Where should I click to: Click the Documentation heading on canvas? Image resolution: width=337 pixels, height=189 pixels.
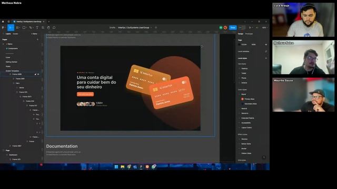pyautogui.click(x=62, y=146)
